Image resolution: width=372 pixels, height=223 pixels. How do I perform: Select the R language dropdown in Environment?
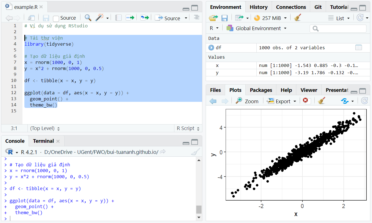(x=214, y=28)
